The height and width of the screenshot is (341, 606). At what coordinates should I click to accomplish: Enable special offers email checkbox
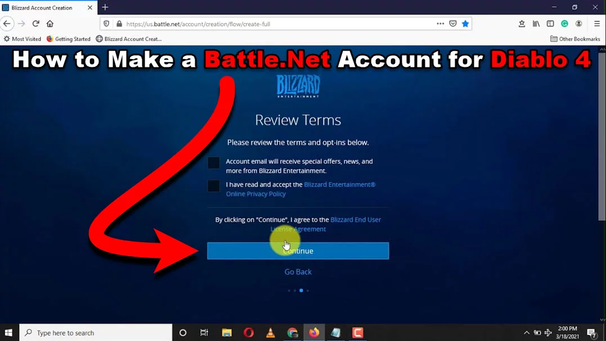213,163
